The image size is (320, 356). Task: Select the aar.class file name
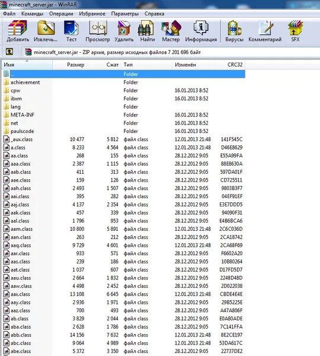click(x=20, y=253)
